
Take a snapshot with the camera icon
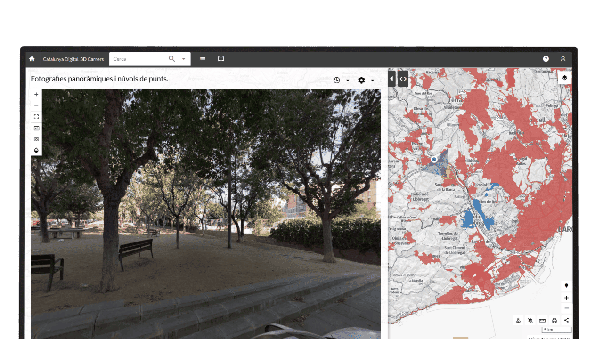36,139
